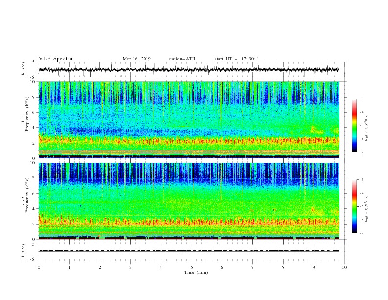Click the ch.2 PSD color scale bar
Image resolution: width=388 pixels, height=300 pixels.
354,206
